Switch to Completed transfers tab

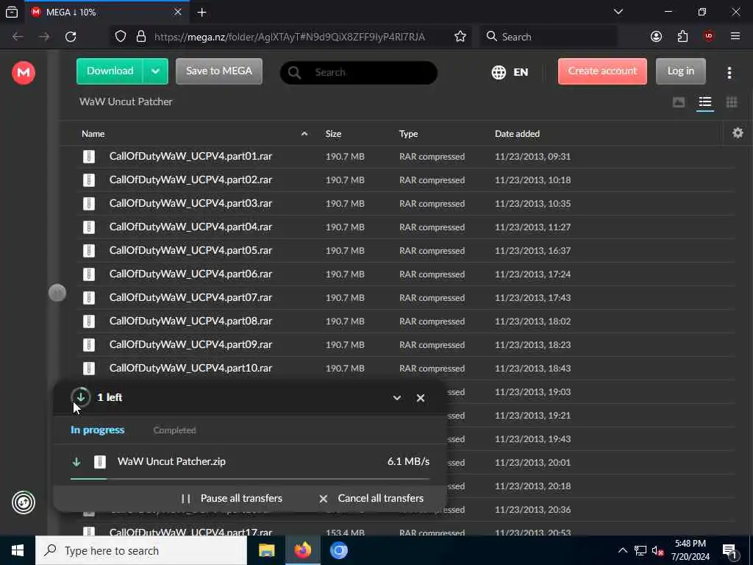[x=174, y=430]
